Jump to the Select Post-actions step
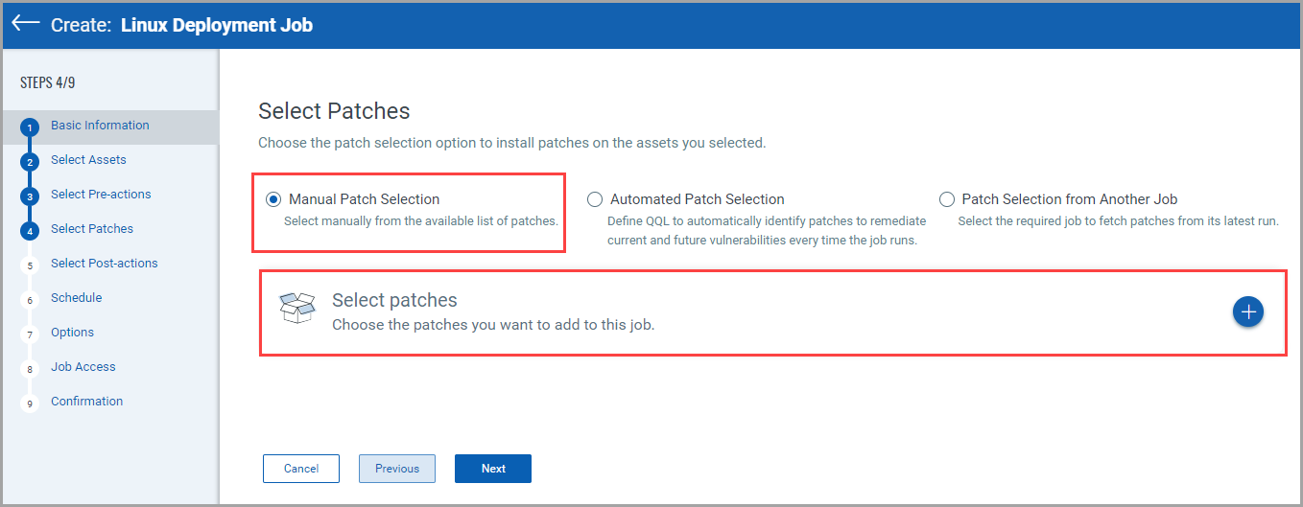Screen dimensions: 1303x507 pos(104,264)
